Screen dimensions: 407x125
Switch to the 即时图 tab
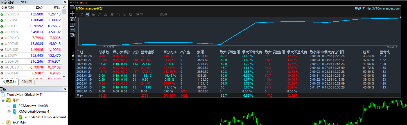click(27, 82)
